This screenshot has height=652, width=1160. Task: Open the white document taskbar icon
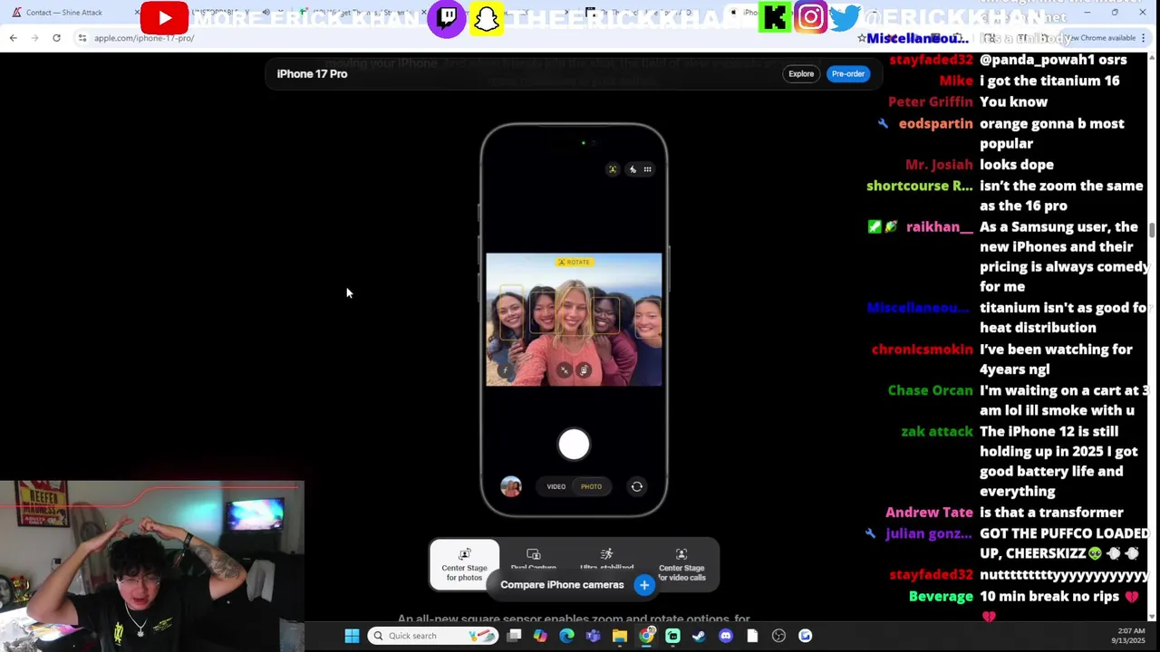[752, 636]
